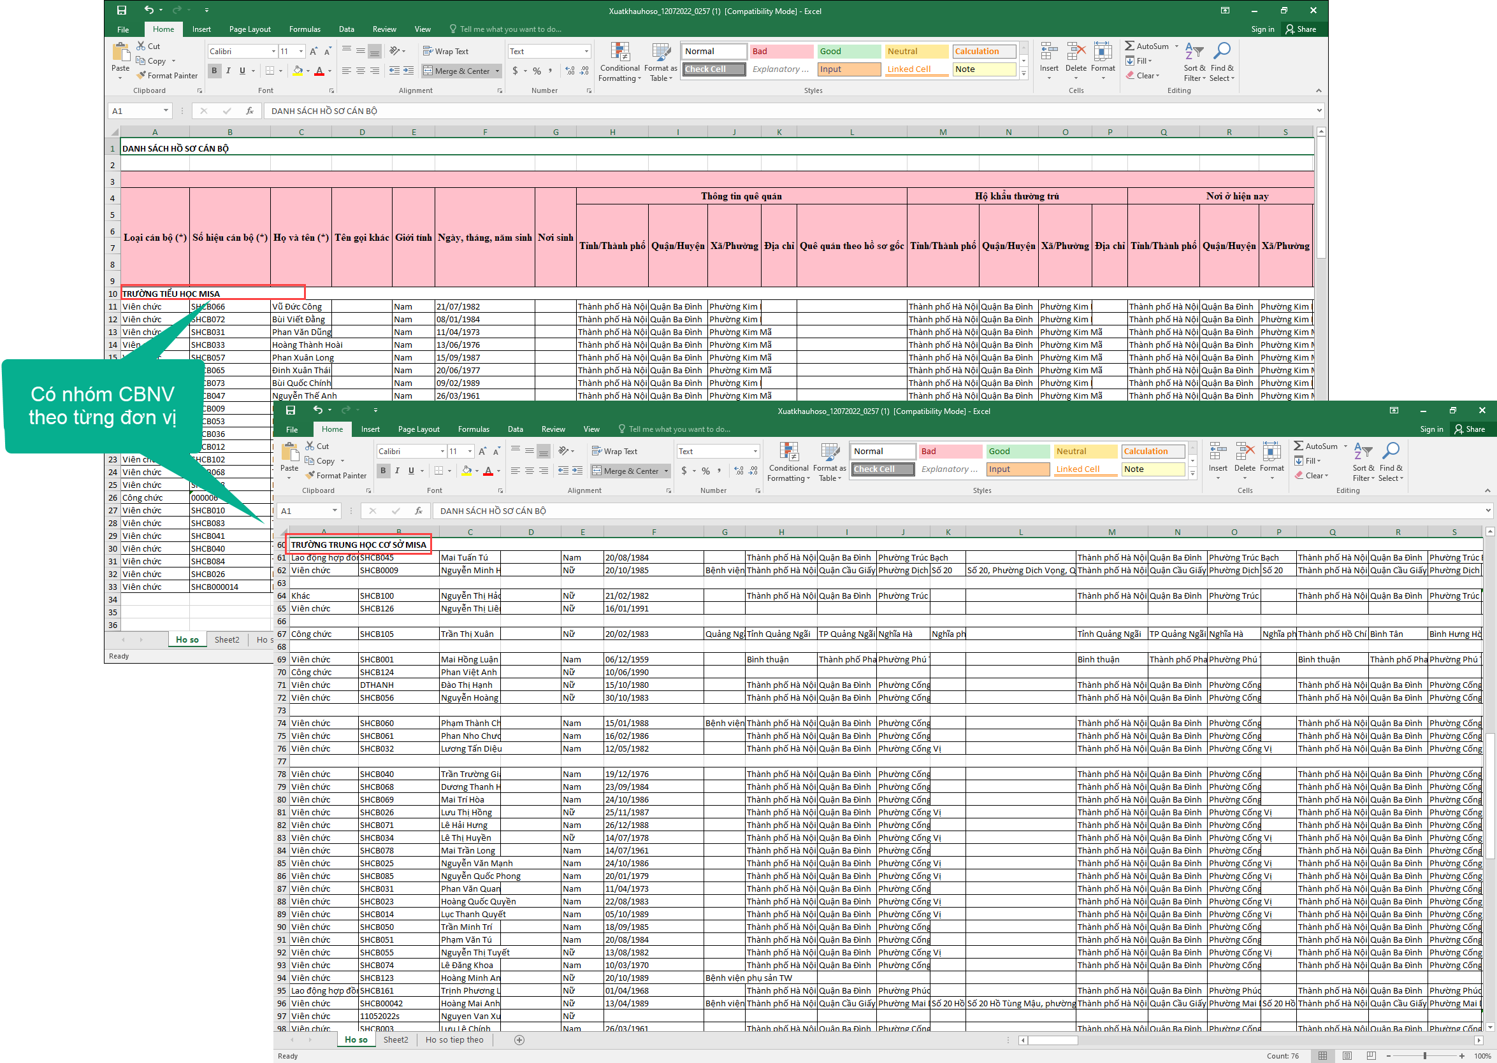Click Sign in in the background window
Viewport: 1497px width, 1063px height.
click(x=1262, y=29)
